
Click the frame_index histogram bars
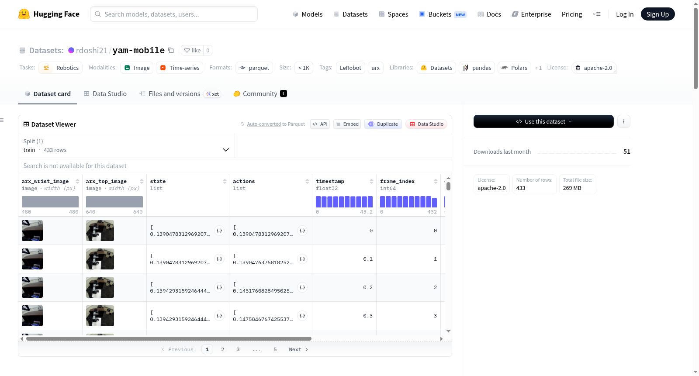pyautogui.click(x=408, y=202)
